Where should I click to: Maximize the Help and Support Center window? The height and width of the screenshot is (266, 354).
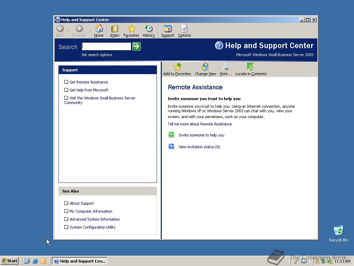[x=307, y=20]
